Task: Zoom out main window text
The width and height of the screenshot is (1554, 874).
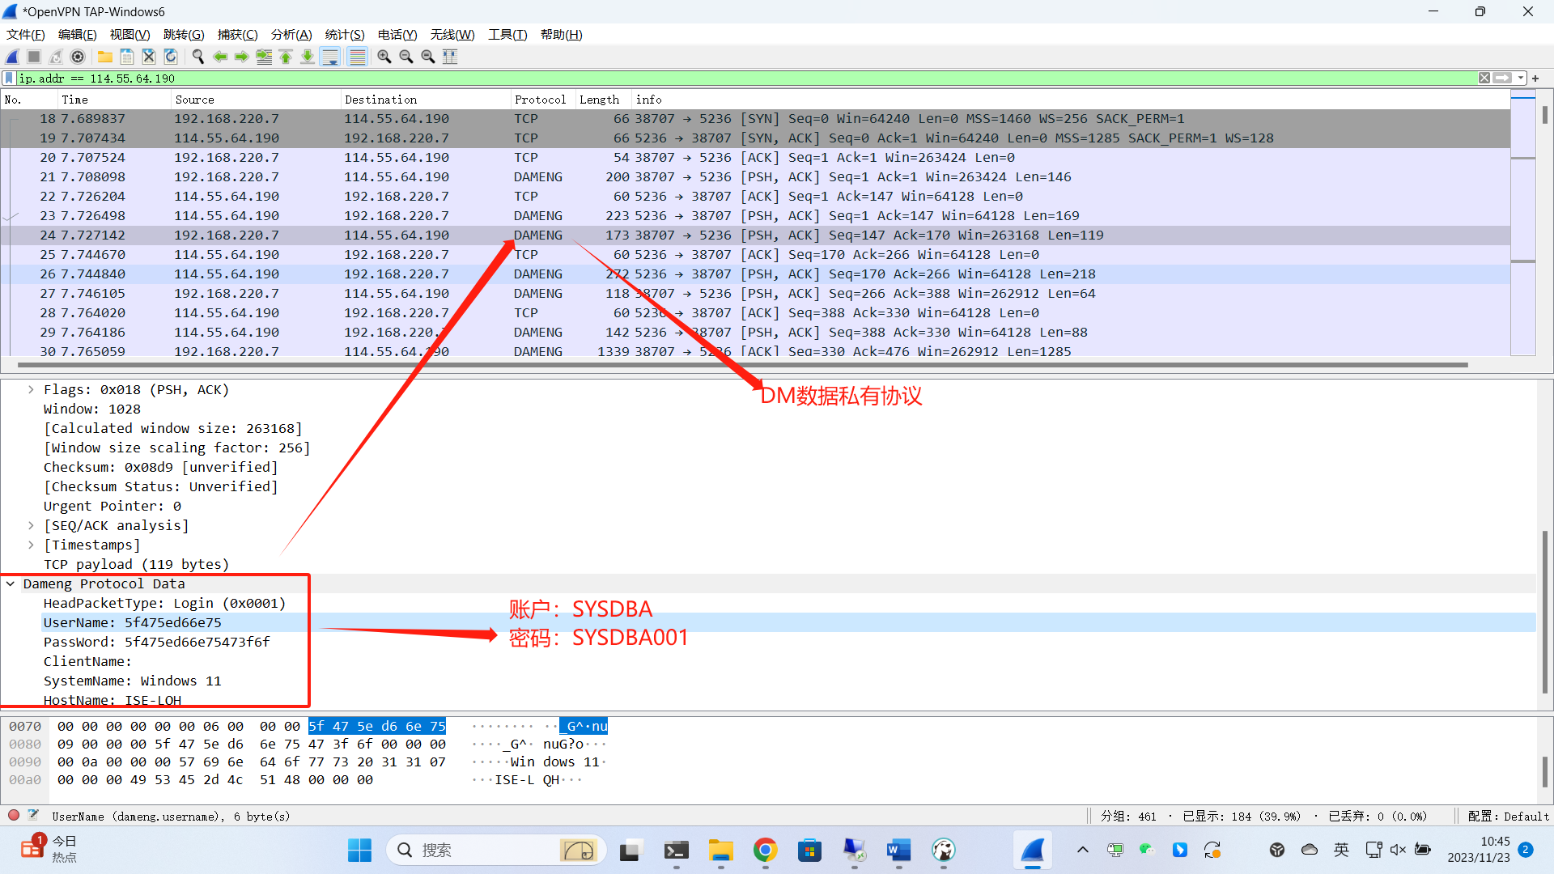Action: point(406,57)
